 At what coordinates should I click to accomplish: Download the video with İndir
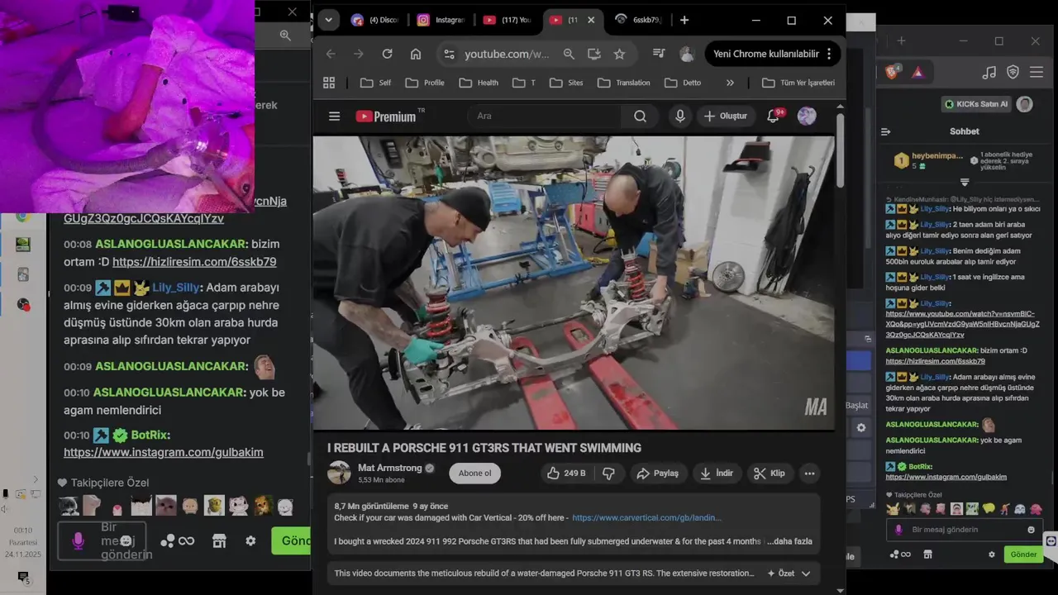coord(717,474)
